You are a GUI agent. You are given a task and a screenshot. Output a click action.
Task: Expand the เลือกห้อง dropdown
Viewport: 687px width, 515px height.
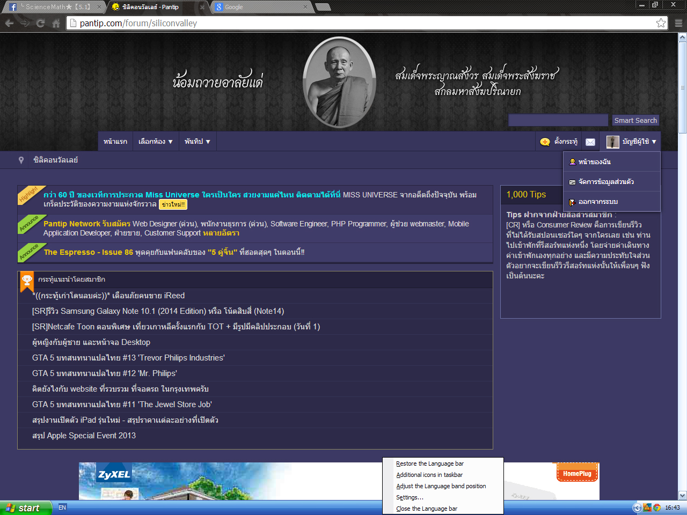(x=156, y=142)
